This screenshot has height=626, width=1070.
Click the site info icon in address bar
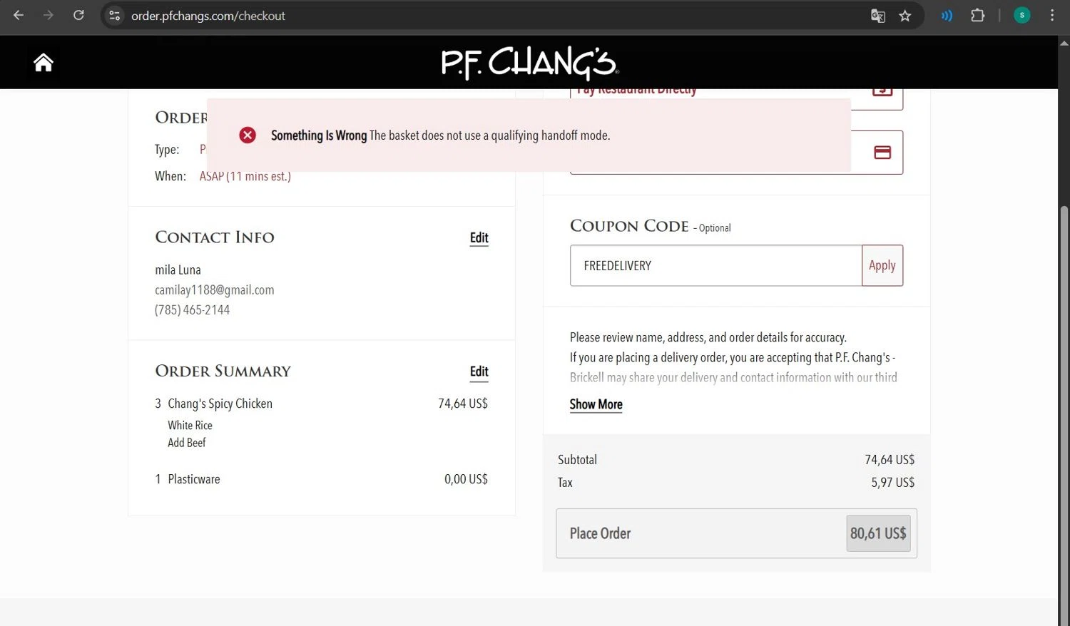click(x=115, y=16)
